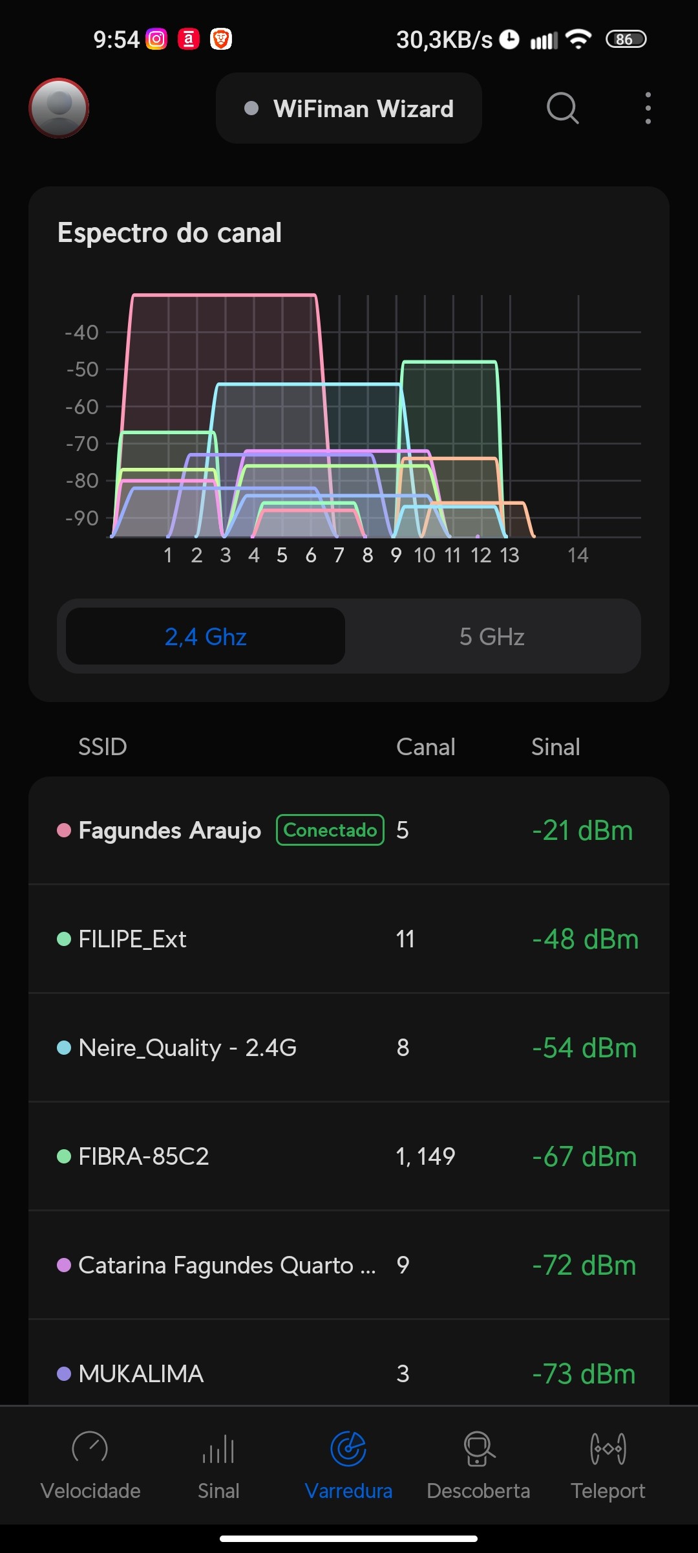
Task: Tap the Conectado badge
Action: click(330, 830)
